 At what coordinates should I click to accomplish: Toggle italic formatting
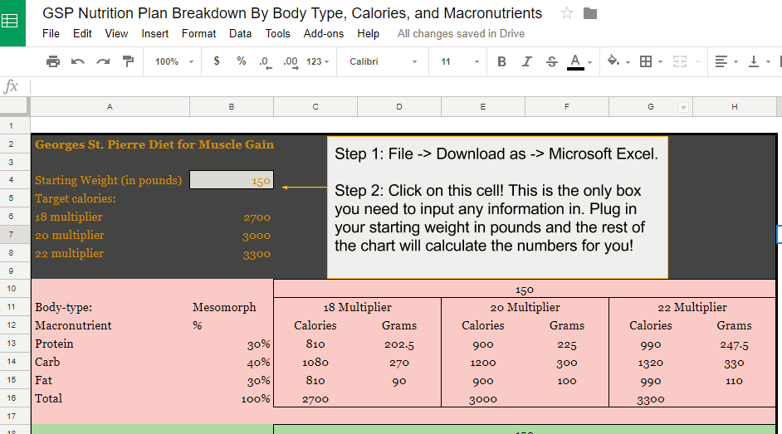click(526, 61)
